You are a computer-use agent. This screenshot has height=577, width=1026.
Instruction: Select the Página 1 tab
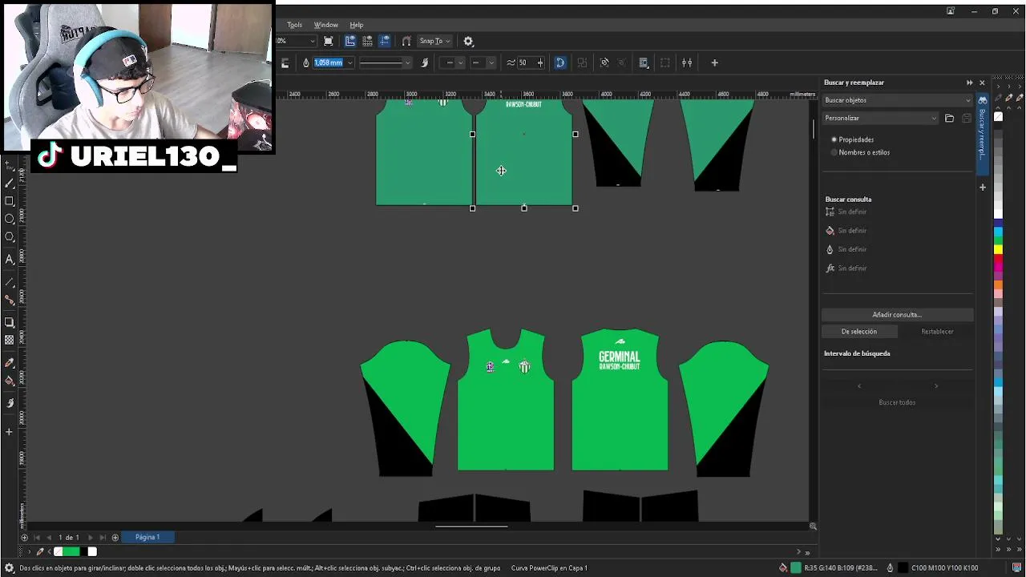coord(147,538)
